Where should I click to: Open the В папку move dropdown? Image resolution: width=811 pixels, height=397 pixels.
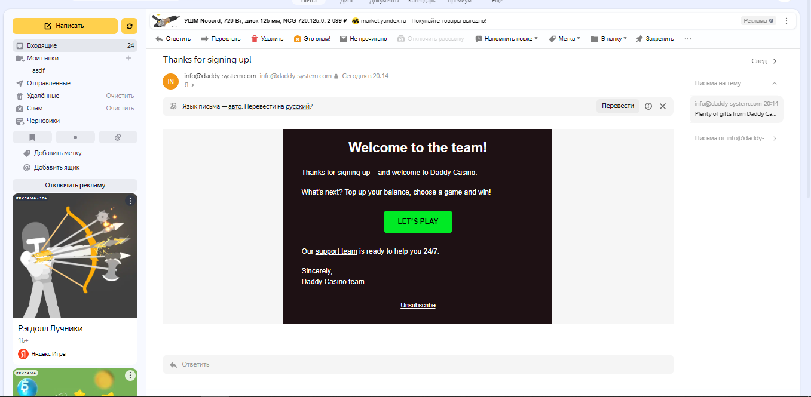click(x=608, y=39)
